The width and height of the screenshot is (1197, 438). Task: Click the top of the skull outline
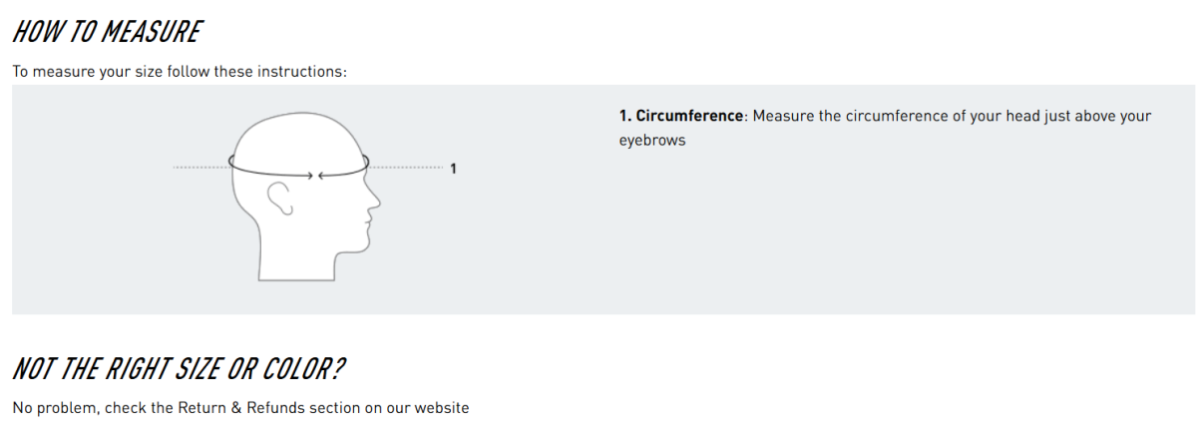coord(297,113)
